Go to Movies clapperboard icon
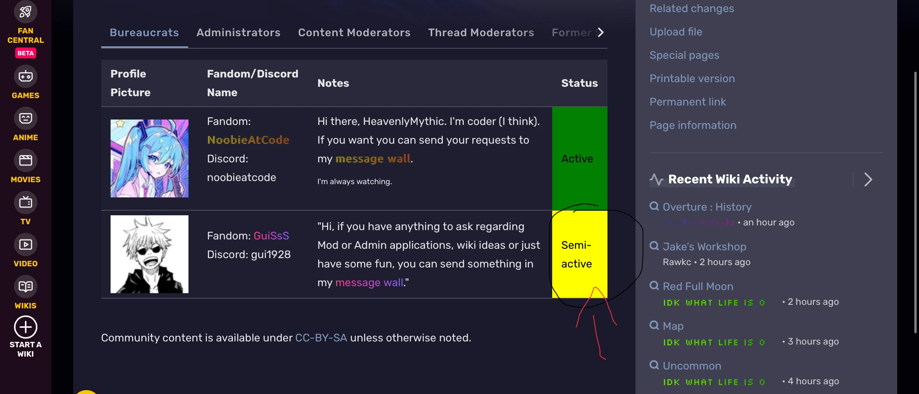This screenshot has height=394, width=919. tap(26, 160)
